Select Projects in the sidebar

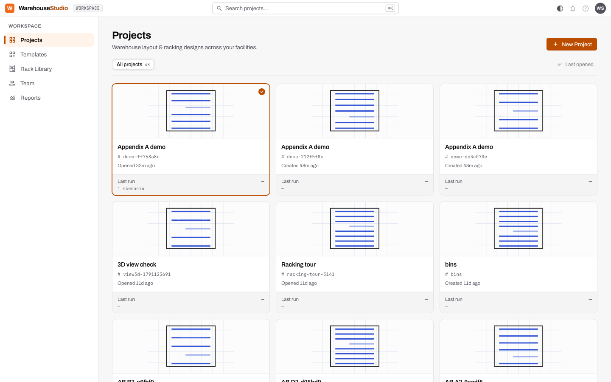pyautogui.click(x=49, y=40)
